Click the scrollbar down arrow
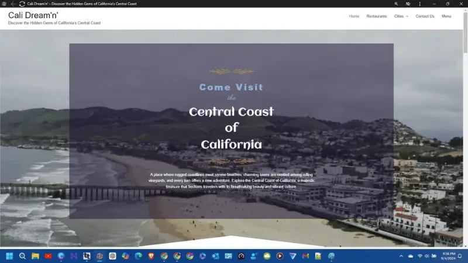This screenshot has width=468, height=263. (x=465, y=246)
